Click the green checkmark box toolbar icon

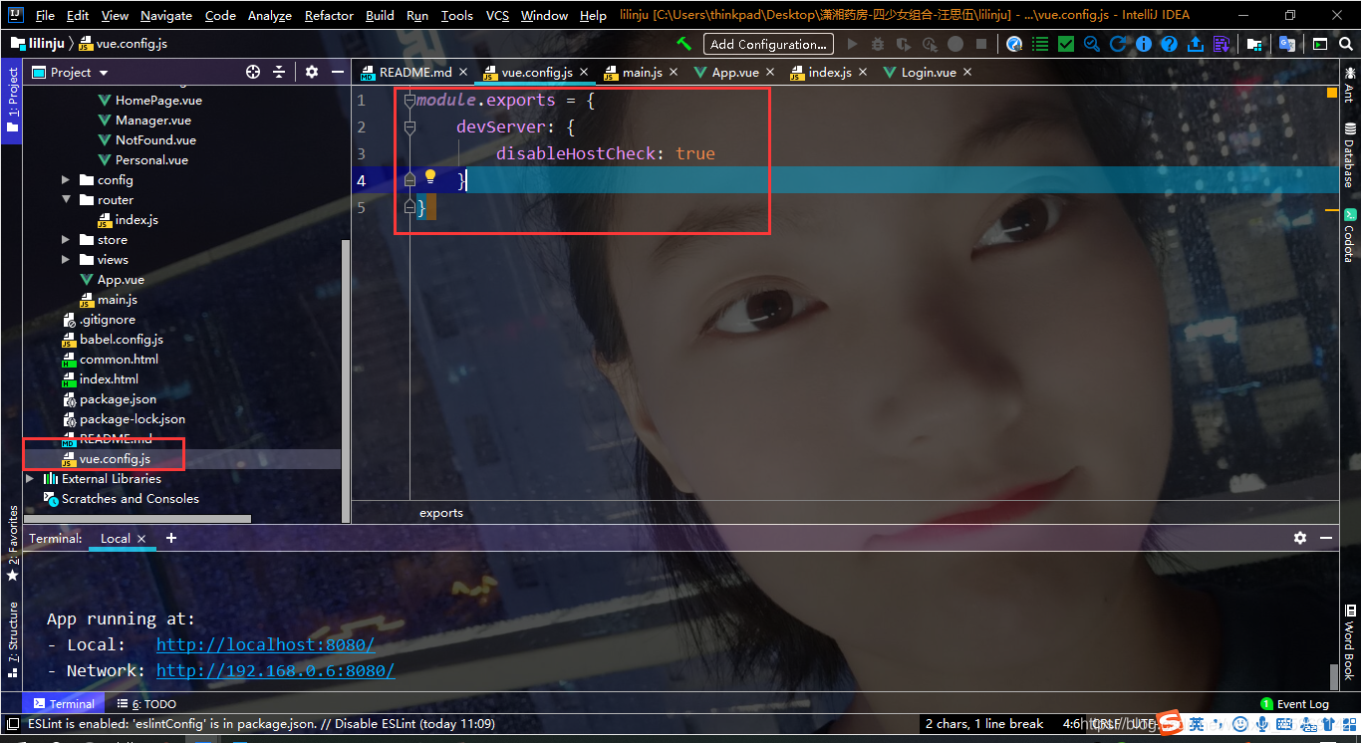pos(1066,44)
